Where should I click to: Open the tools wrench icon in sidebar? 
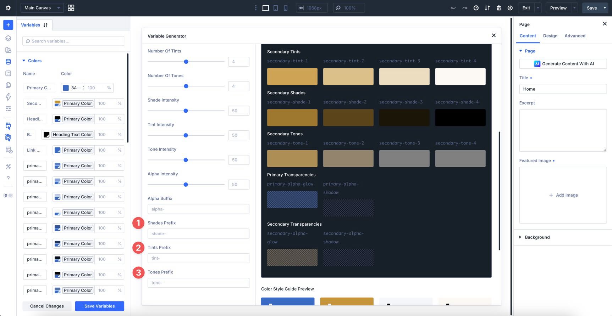click(x=8, y=167)
